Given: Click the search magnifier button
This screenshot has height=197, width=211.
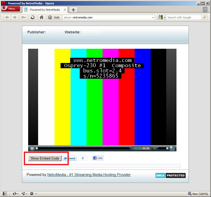Looking at the screenshot, I should tap(205, 17).
